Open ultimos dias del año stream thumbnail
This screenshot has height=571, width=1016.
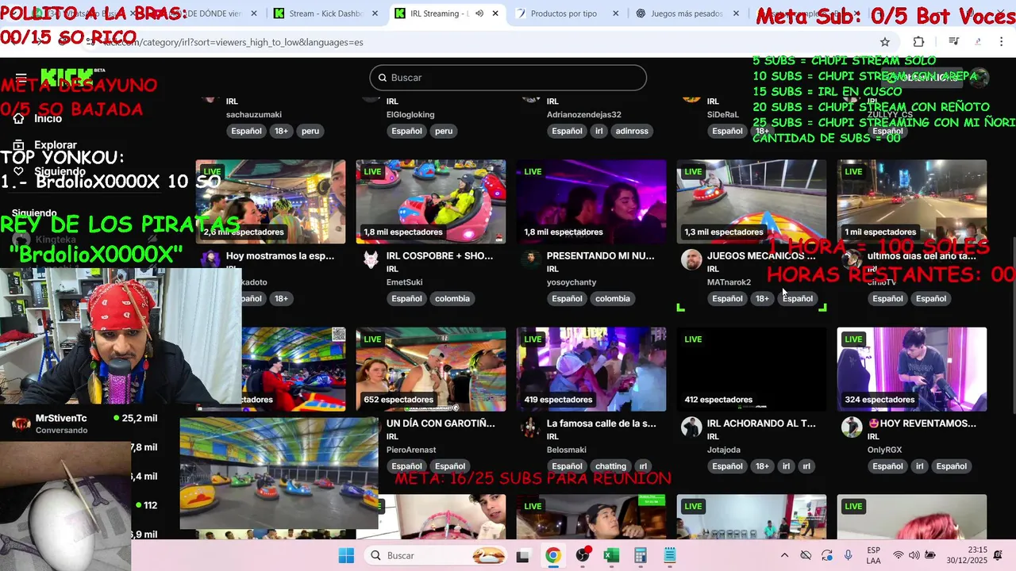point(912,201)
